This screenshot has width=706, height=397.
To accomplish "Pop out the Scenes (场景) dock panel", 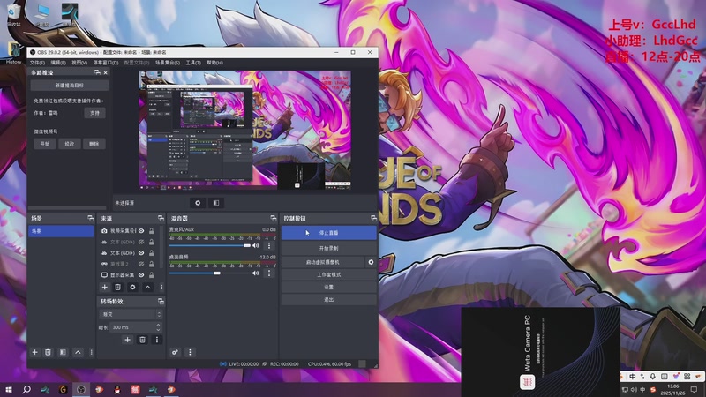I will pyautogui.click(x=91, y=218).
